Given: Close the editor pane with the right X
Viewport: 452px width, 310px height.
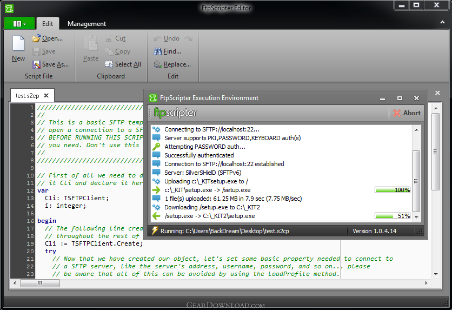Looking at the screenshot, I should [x=437, y=93].
